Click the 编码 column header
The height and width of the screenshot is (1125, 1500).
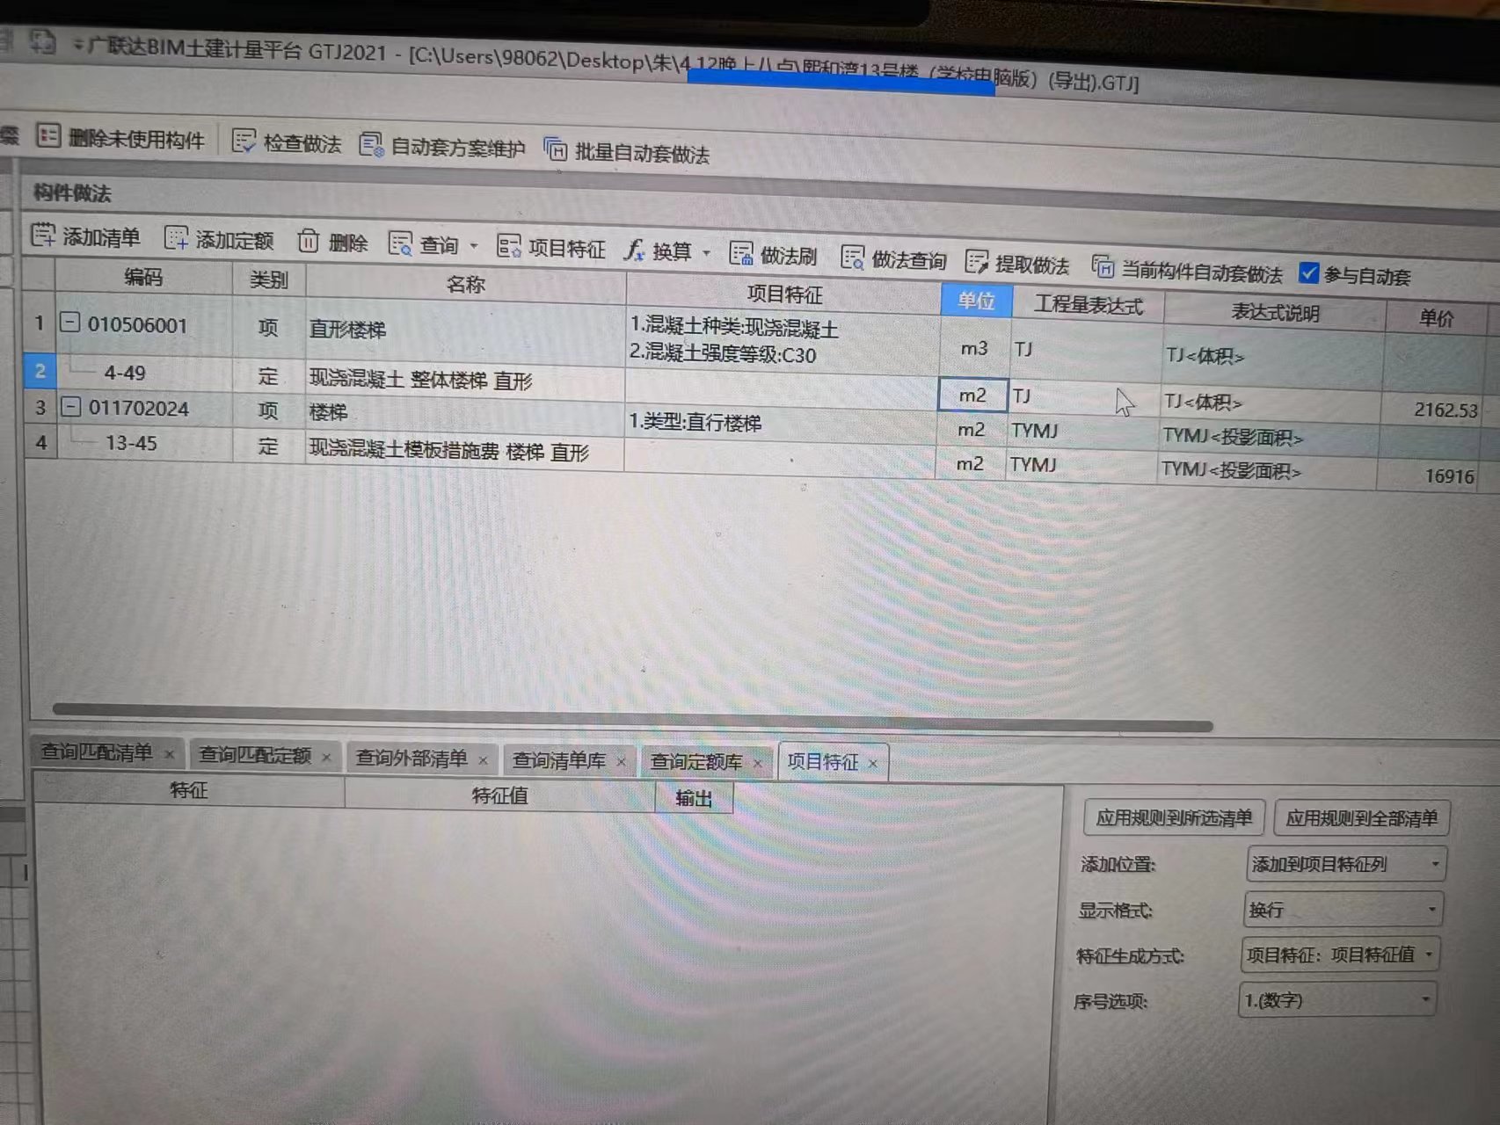(x=143, y=278)
